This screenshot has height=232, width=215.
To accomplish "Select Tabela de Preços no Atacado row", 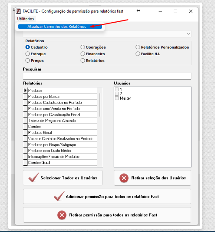I will tap(62, 120).
